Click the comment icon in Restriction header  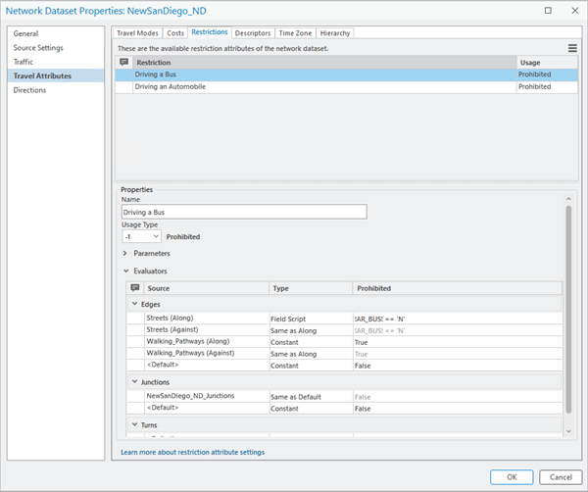coord(123,62)
